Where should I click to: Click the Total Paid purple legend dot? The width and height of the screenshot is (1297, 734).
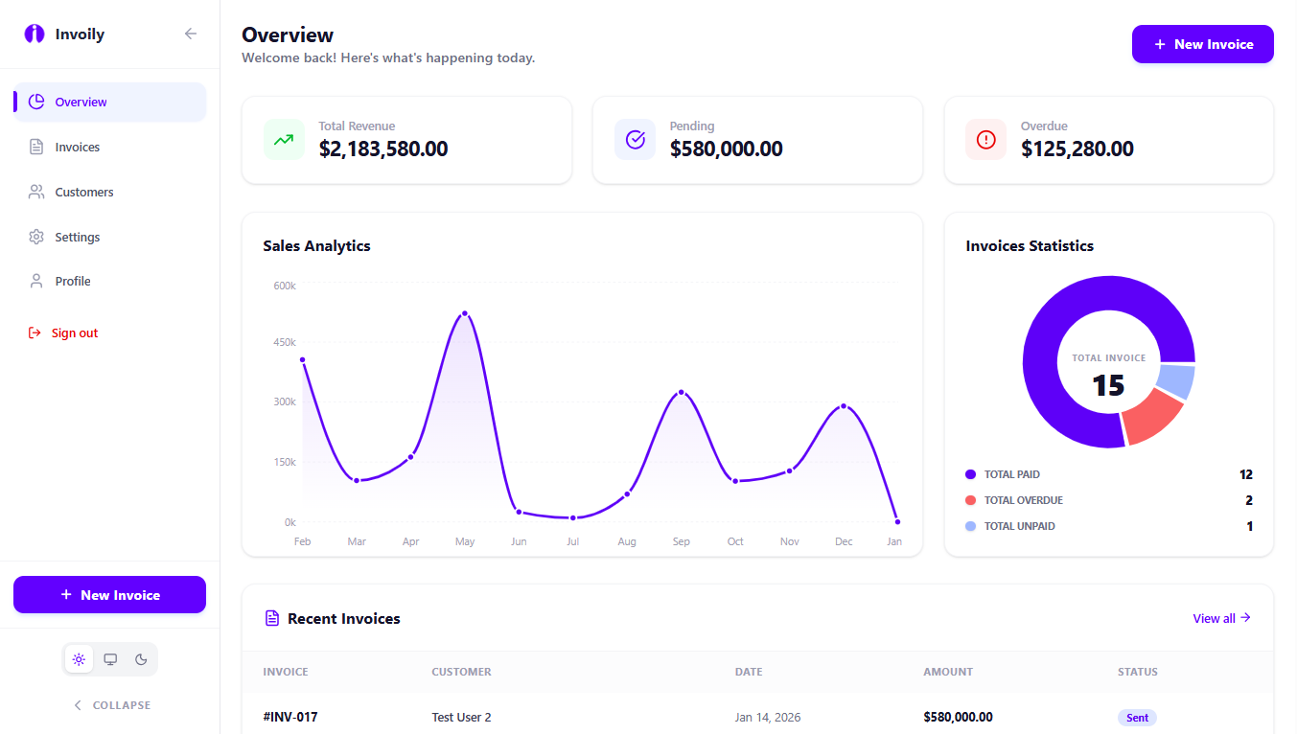pos(970,474)
